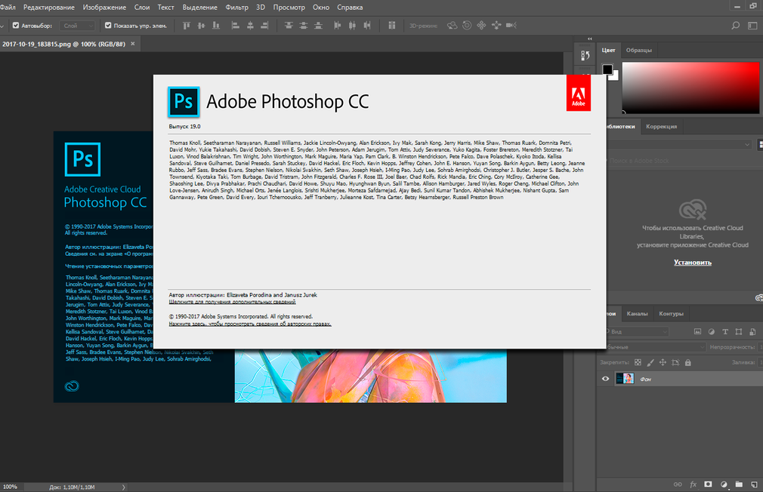Create new fill or adjustment layer
This screenshot has width=763, height=492.
pos(724,484)
